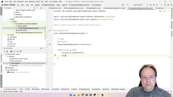Run SpaceShipTest with green play button
173x97 pixels.
tap(148, 5)
